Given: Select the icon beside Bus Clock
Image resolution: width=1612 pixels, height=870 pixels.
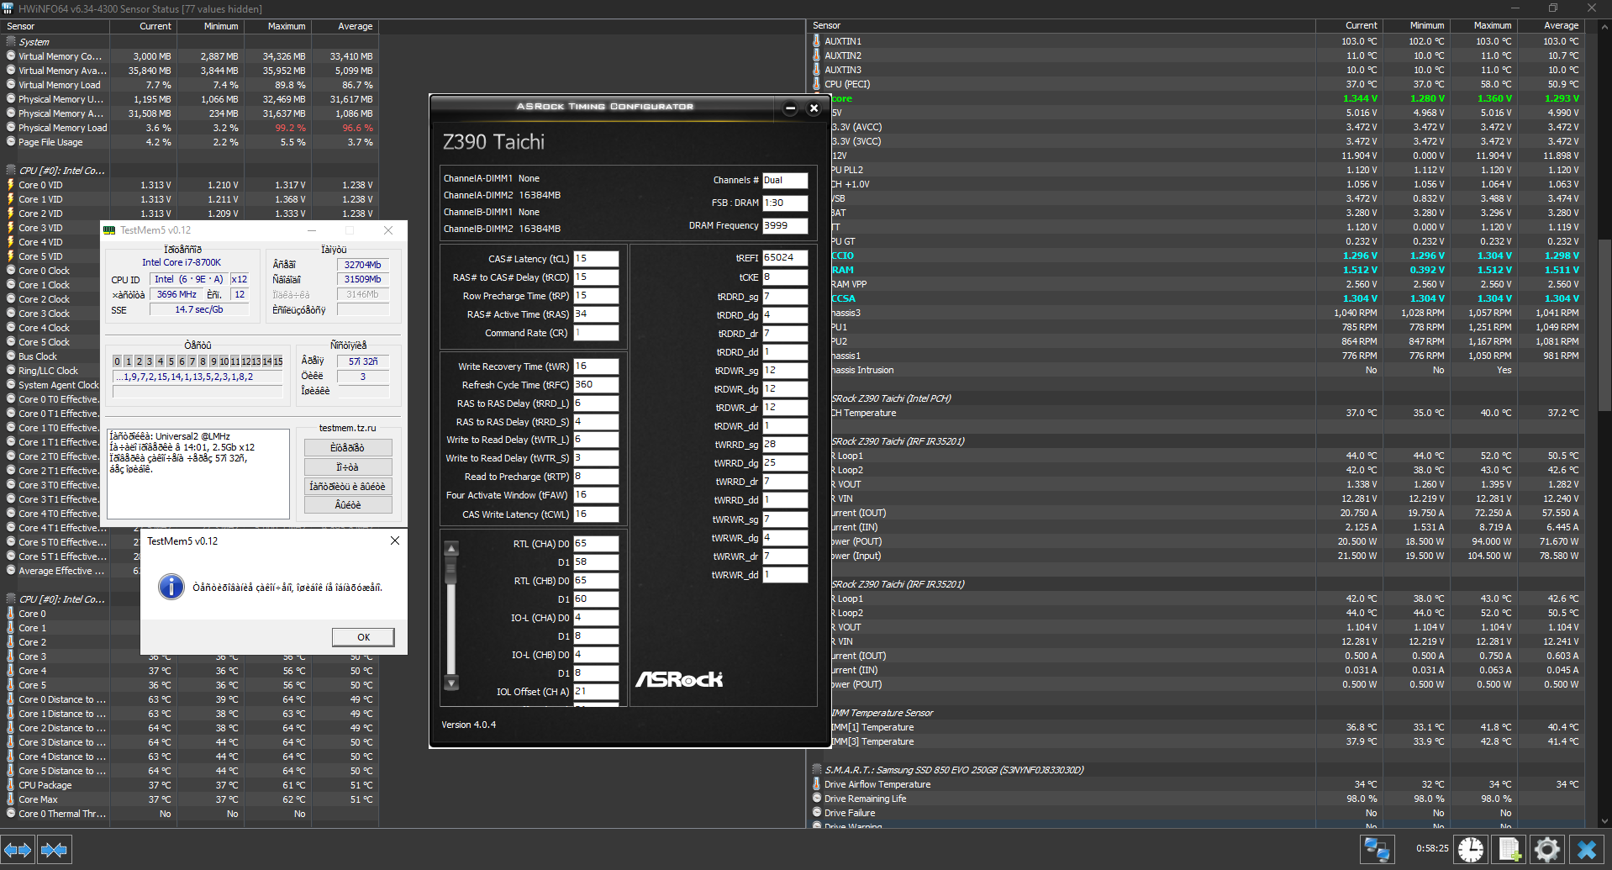Looking at the screenshot, I should pos(11,356).
